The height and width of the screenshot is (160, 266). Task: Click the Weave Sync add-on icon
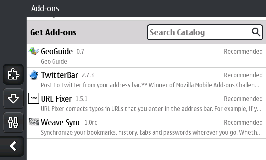pyautogui.click(x=34, y=122)
